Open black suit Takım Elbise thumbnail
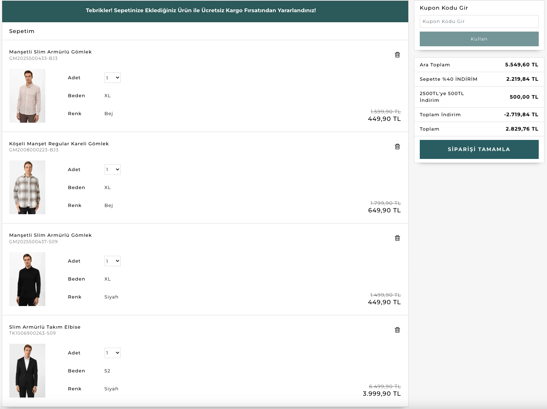The image size is (547, 409). 27,371
